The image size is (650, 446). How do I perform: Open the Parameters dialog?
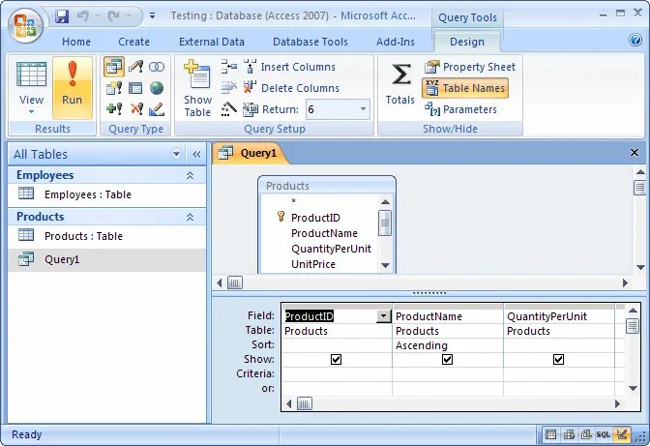pos(461,109)
